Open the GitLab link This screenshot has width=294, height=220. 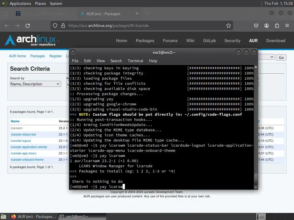(x=209, y=41)
